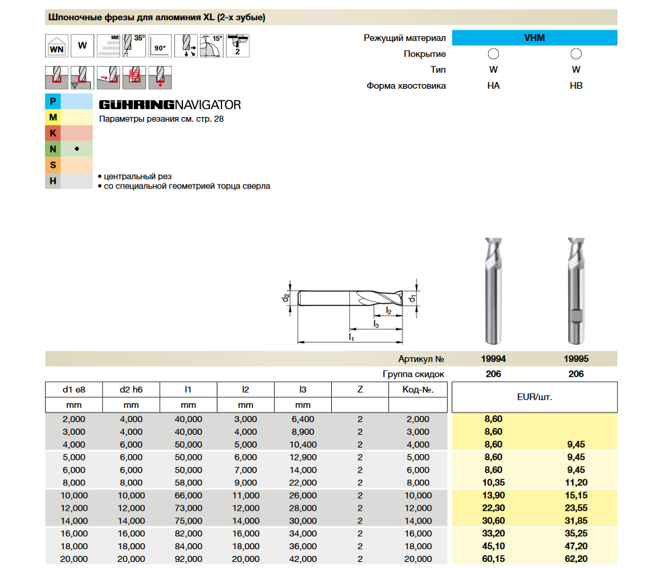
Task: Click the blue VHM header bar
Action: pyautogui.click(x=534, y=38)
